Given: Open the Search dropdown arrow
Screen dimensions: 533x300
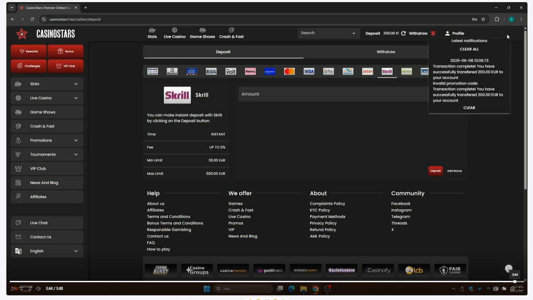Looking at the screenshot, I should pyautogui.click(x=354, y=33).
